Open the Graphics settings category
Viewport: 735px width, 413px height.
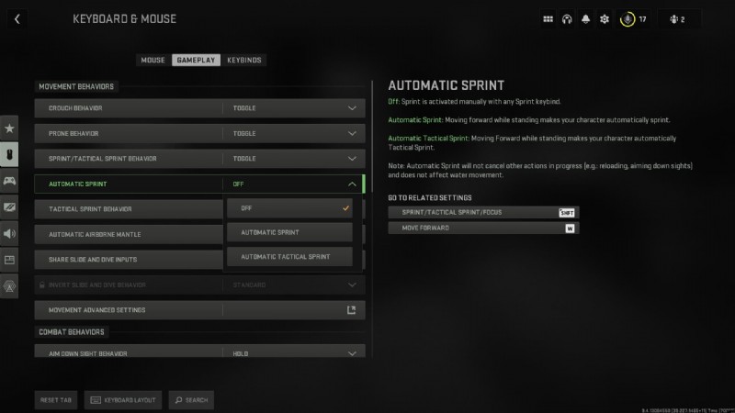click(10, 207)
